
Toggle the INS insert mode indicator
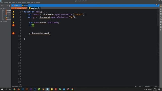click(x=136, y=86)
